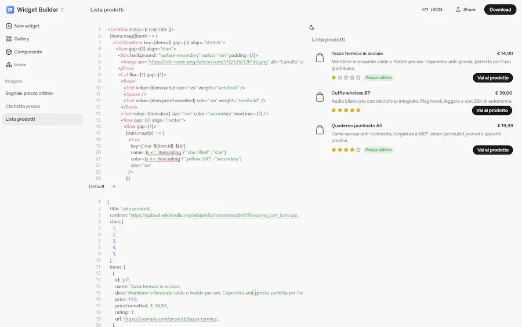The image size is (522, 327).
Task: Click the Gallery grid icon
Action: [9, 39]
